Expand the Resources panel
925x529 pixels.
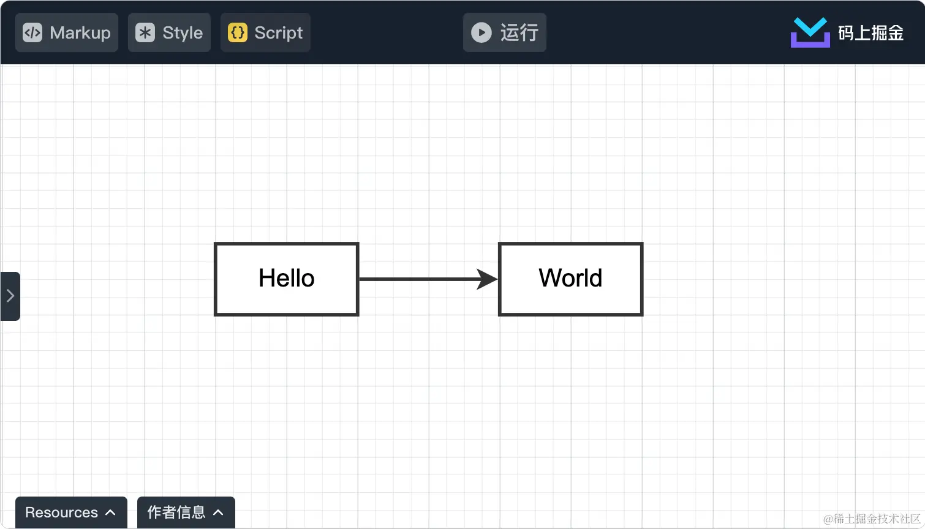(71, 512)
